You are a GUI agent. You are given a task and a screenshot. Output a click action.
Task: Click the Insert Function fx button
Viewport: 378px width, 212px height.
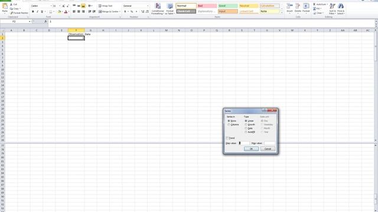pyautogui.click(x=46, y=22)
